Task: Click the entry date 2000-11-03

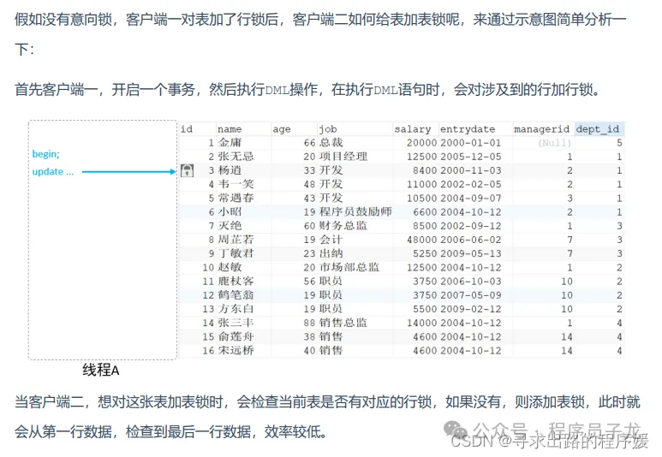Action: [x=471, y=171]
